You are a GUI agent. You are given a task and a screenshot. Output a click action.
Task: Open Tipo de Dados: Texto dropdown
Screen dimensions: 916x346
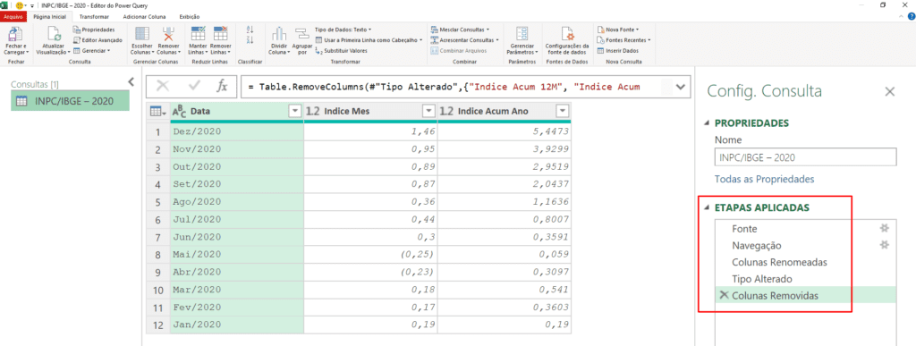pos(343,30)
